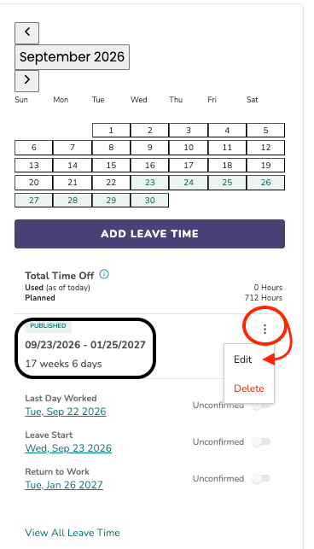The height and width of the screenshot is (549, 314).
Task: Choose Delete from the leave menu
Action: click(249, 388)
